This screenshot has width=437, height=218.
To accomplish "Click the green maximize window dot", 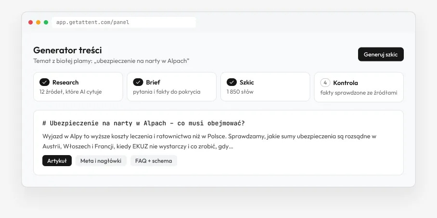I will click(46, 22).
